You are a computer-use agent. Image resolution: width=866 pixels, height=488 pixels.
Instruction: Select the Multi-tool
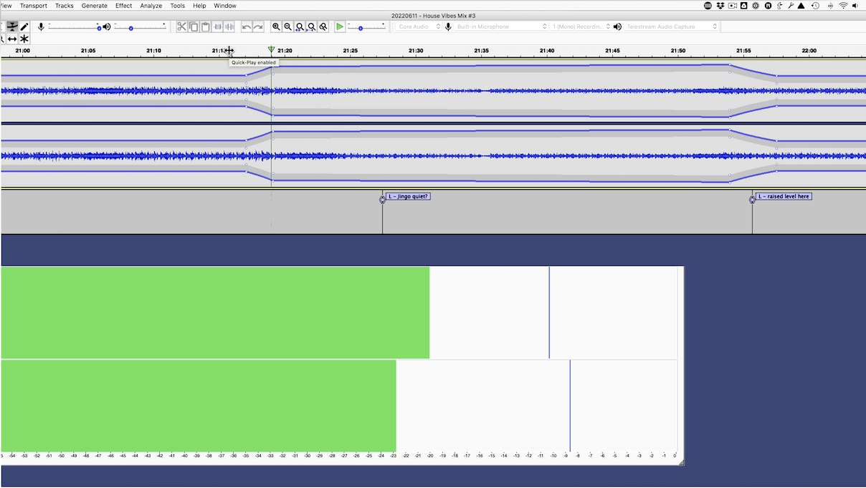(x=24, y=39)
